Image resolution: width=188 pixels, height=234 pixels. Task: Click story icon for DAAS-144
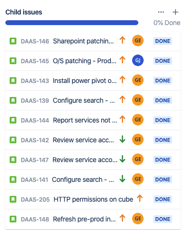pyautogui.click(x=13, y=120)
